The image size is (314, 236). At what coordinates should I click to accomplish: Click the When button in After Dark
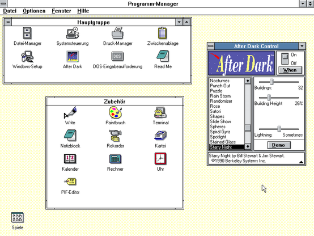click(x=290, y=70)
